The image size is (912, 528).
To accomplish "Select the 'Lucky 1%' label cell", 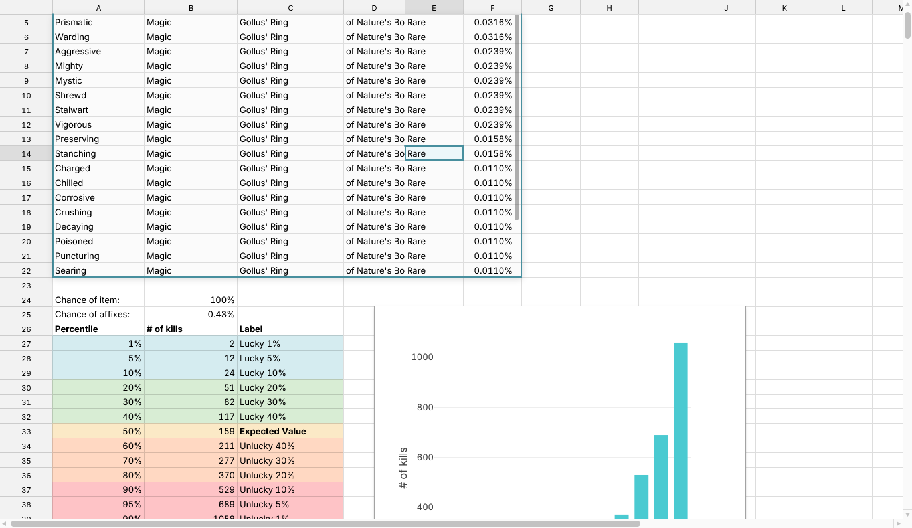I will point(290,343).
